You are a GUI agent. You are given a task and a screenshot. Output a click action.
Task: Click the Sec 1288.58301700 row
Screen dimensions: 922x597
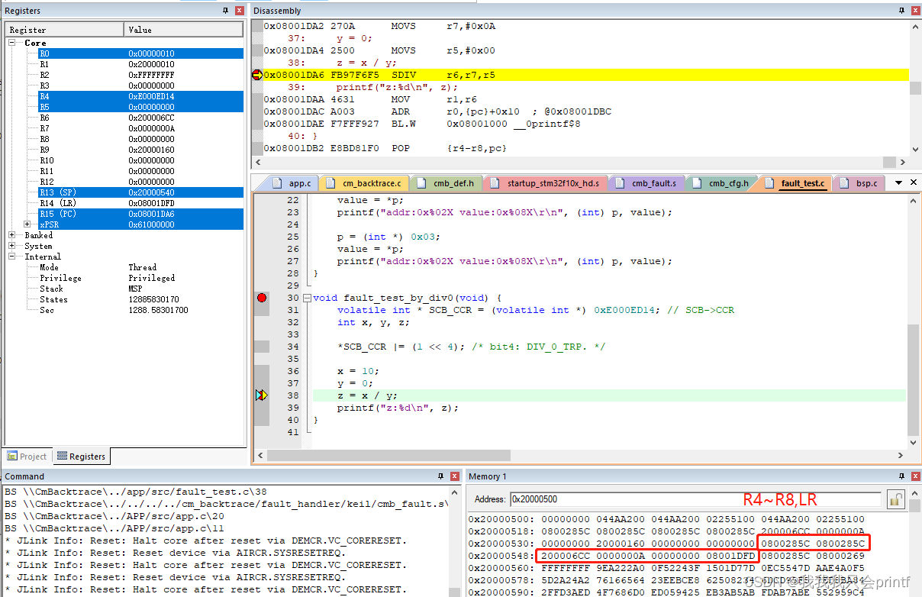tap(141, 310)
